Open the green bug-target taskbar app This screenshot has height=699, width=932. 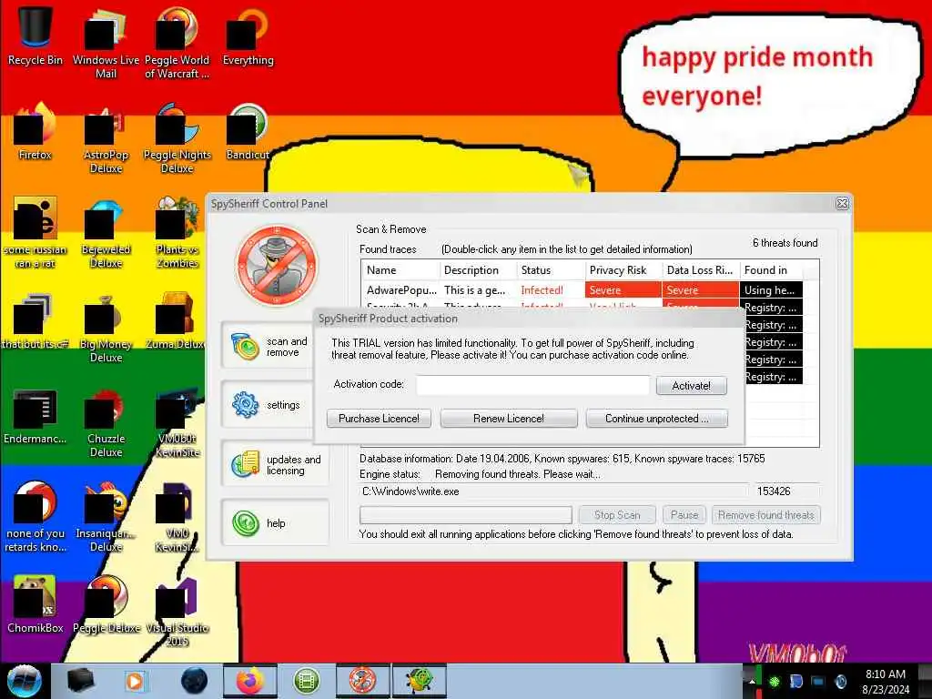pos(419,681)
